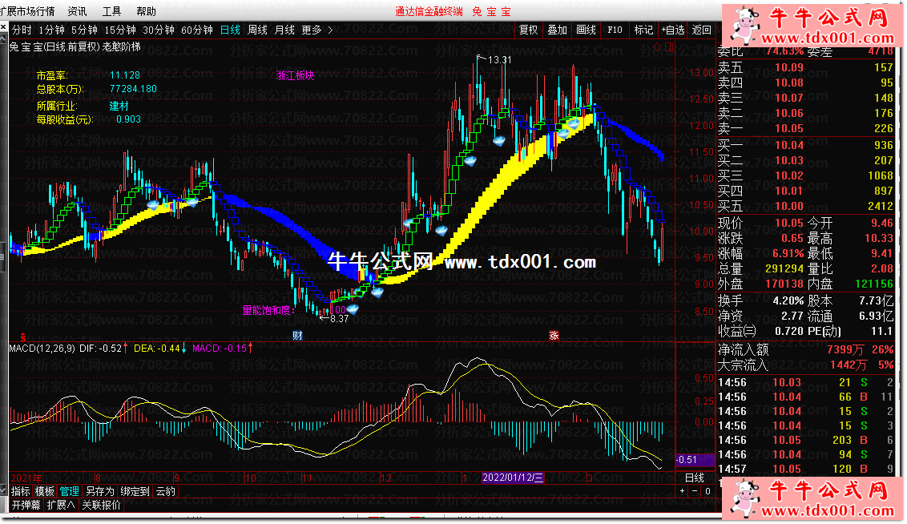907x524 pixels.
Task: Open the 工具 menu
Action: point(111,11)
